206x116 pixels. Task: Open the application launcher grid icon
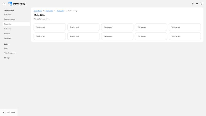click(x=193, y=4)
